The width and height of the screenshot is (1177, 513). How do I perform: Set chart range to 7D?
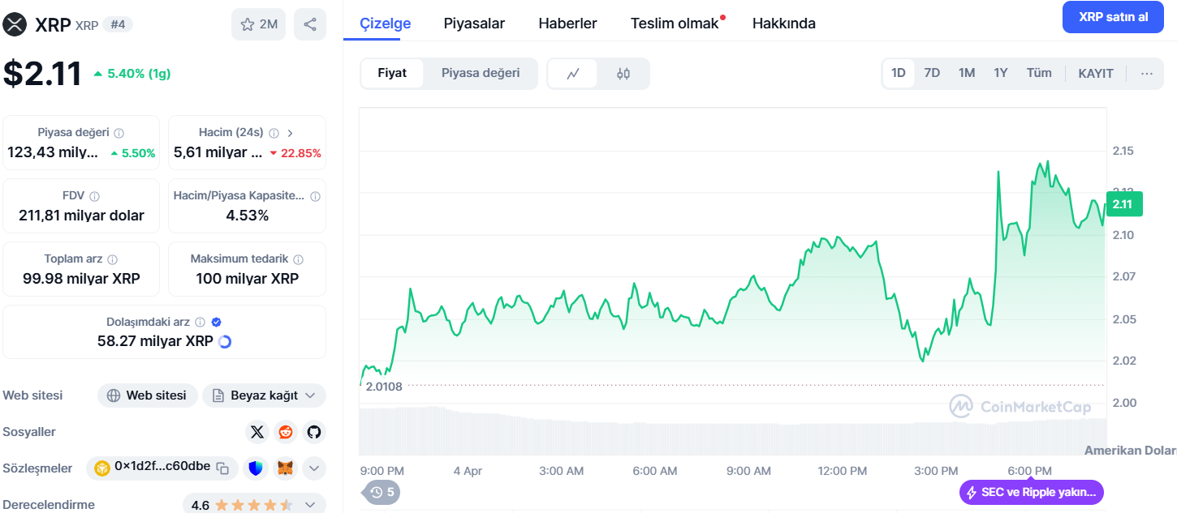click(932, 73)
